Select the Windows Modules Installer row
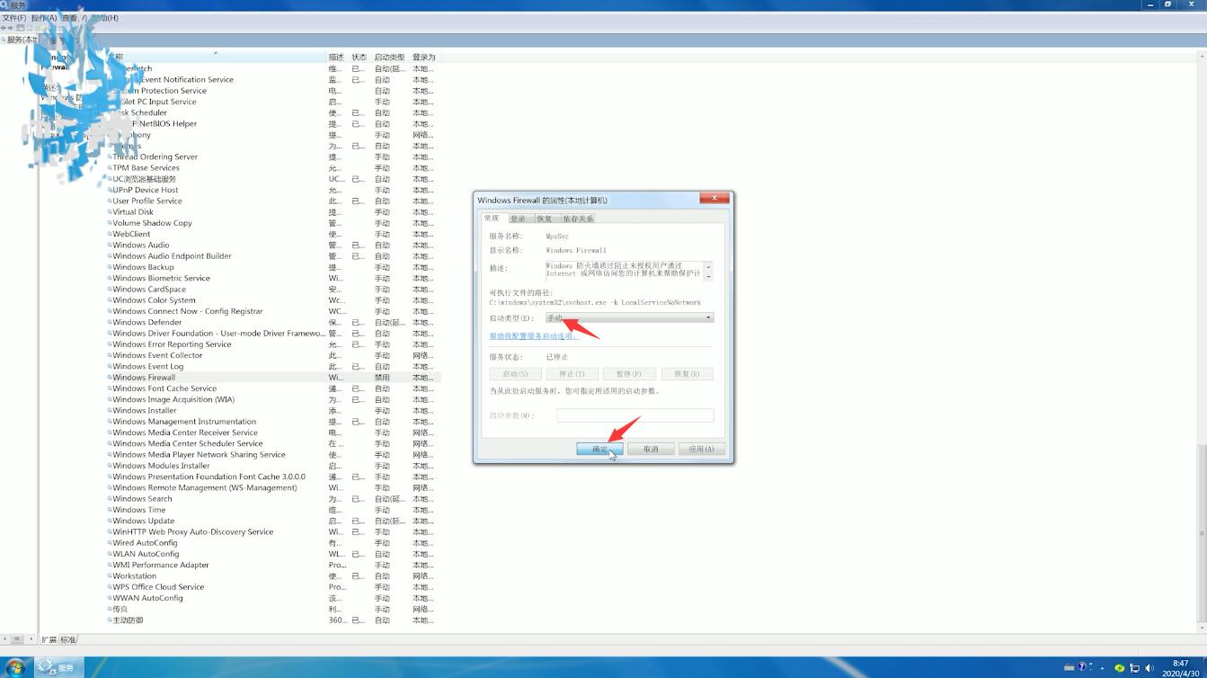 (x=273, y=466)
